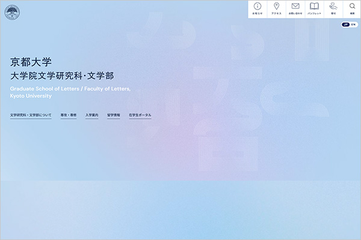This screenshot has height=240, width=361.
Task: Go to 入学案内 admissions page
Action: (x=92, y=114)
